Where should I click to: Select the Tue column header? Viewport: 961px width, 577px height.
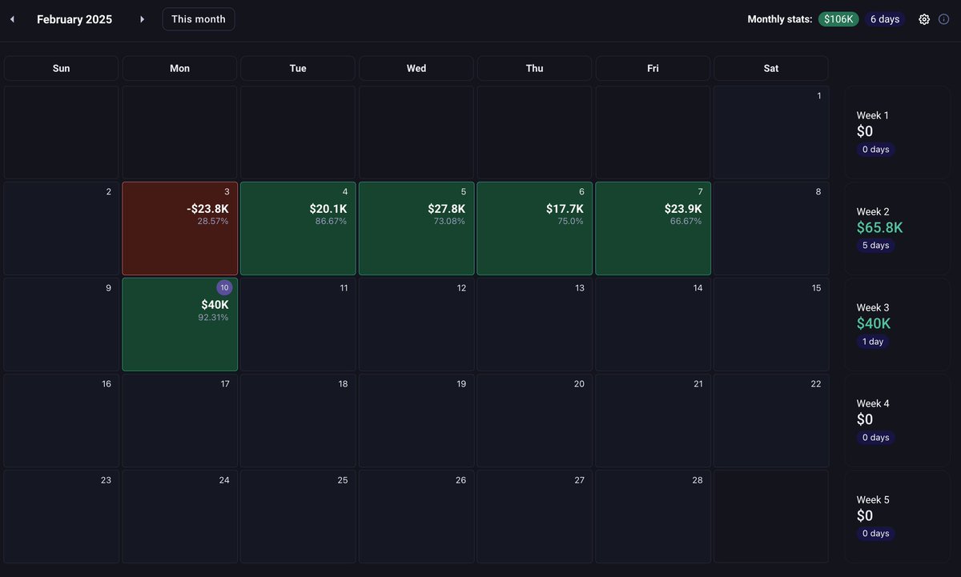coord(298,68)
